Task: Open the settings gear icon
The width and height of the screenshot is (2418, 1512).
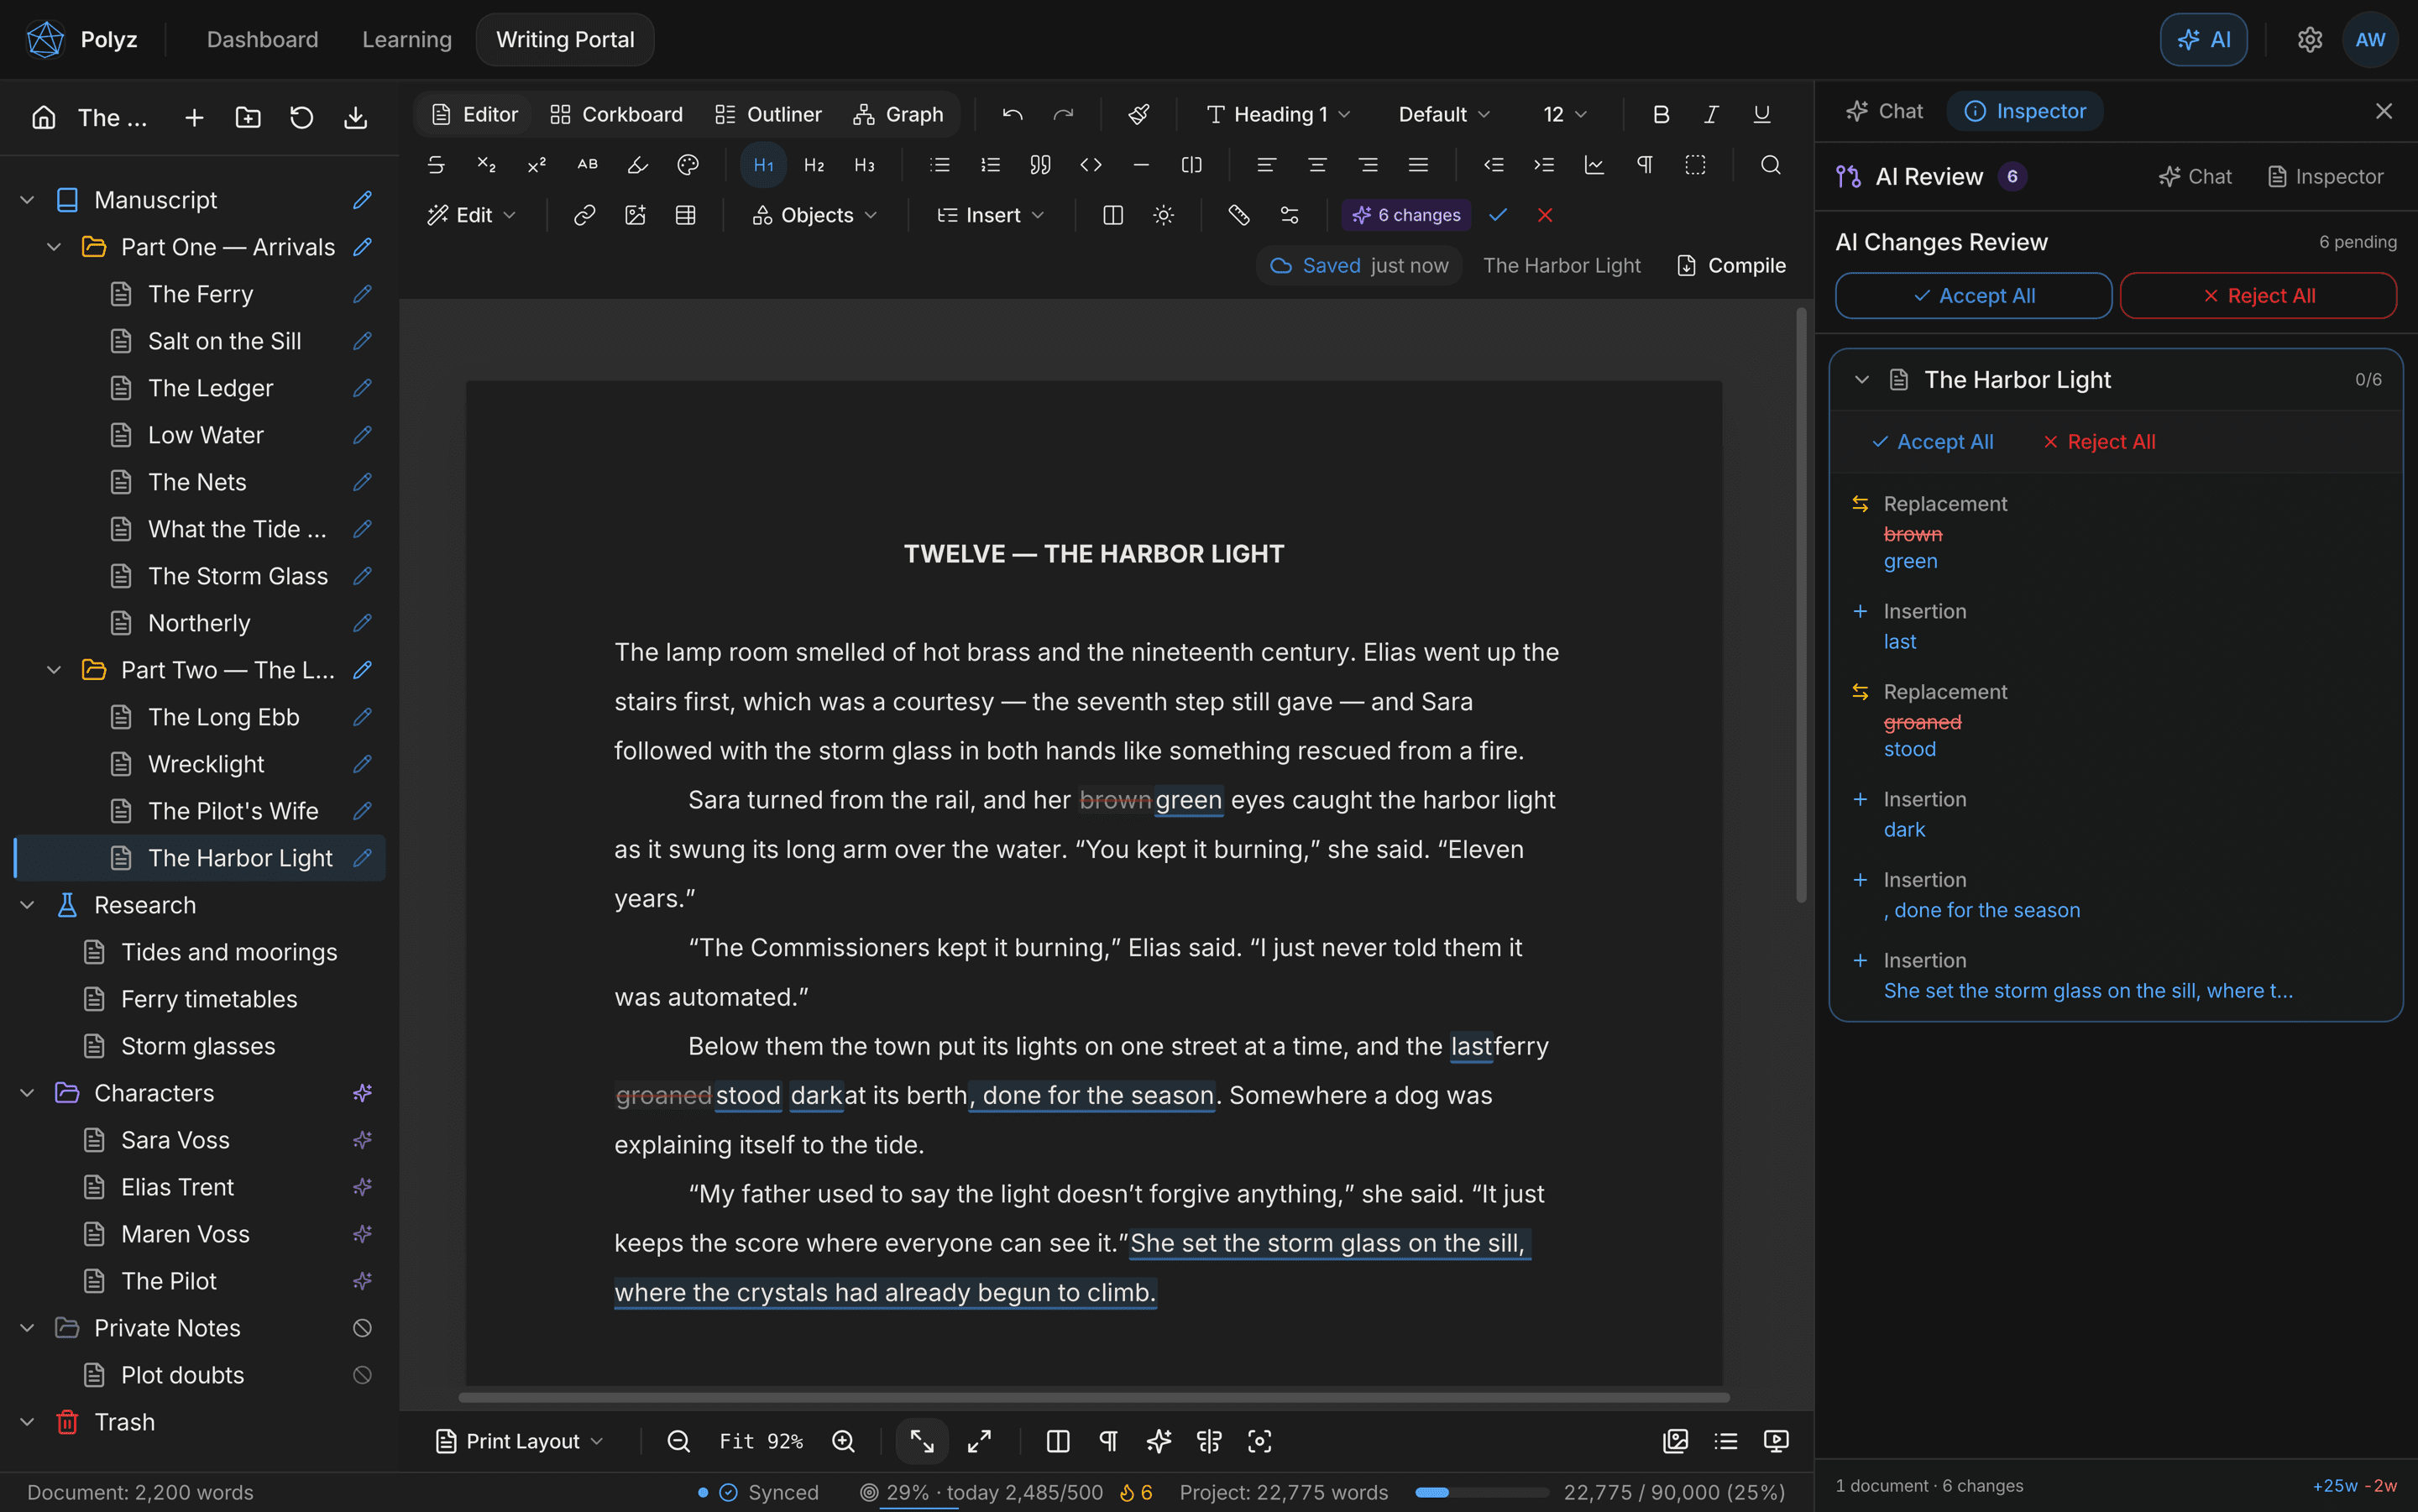Action: coord(2309,40)
